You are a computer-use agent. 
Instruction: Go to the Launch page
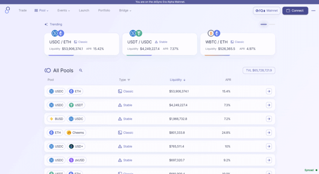84,10
